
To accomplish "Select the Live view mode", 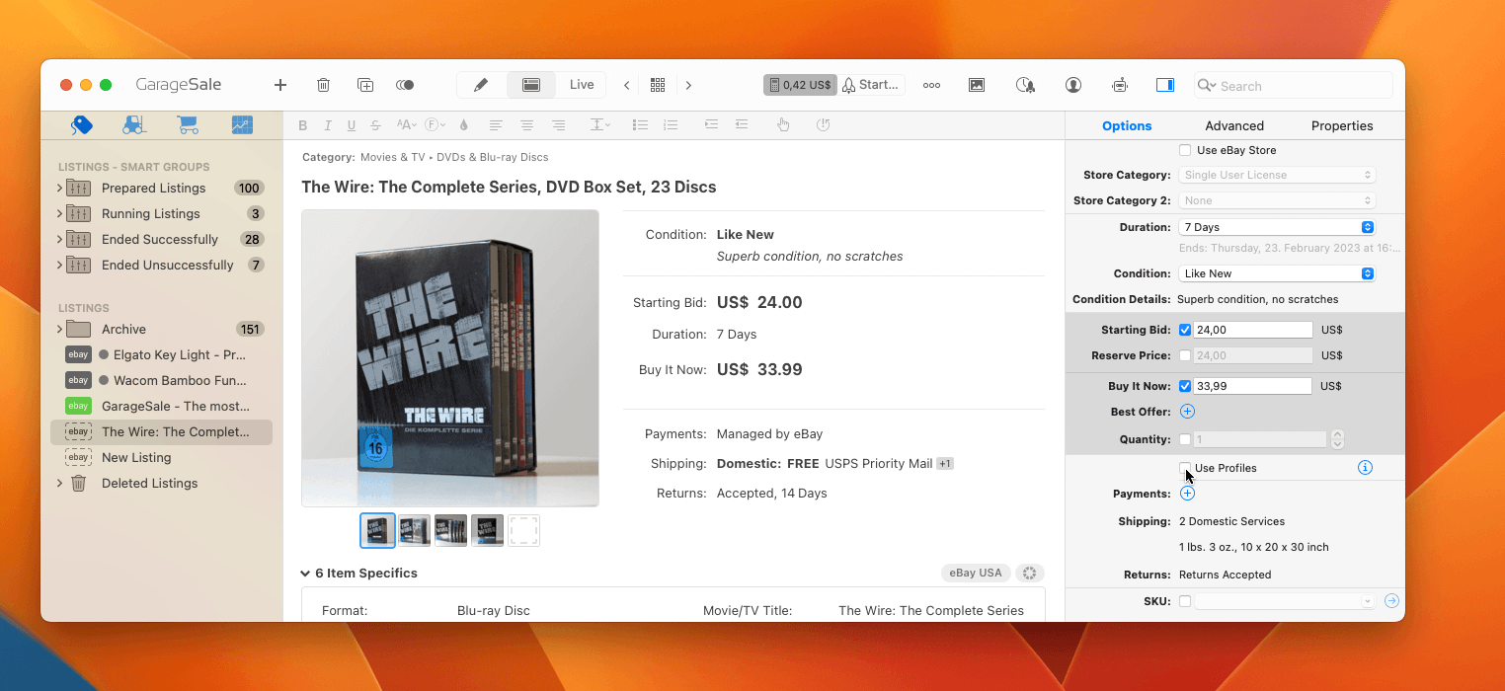I will pos(582,85).
